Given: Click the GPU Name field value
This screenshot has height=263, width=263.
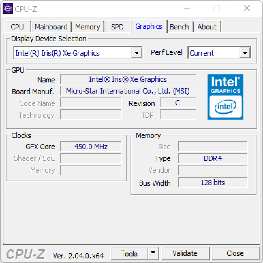Looking at the screenshot, I should pyautogui.click(x=128, y=79).
